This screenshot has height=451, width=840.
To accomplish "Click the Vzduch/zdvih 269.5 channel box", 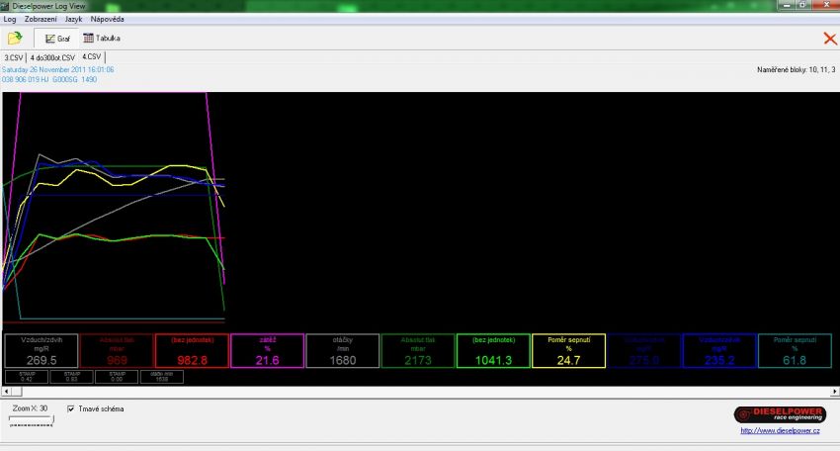I will click(41, 351).
